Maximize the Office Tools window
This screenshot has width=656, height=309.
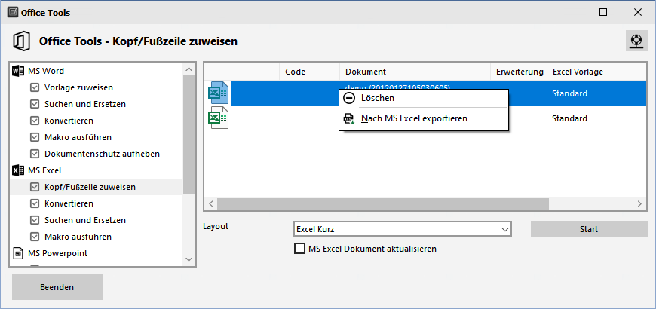603,13
